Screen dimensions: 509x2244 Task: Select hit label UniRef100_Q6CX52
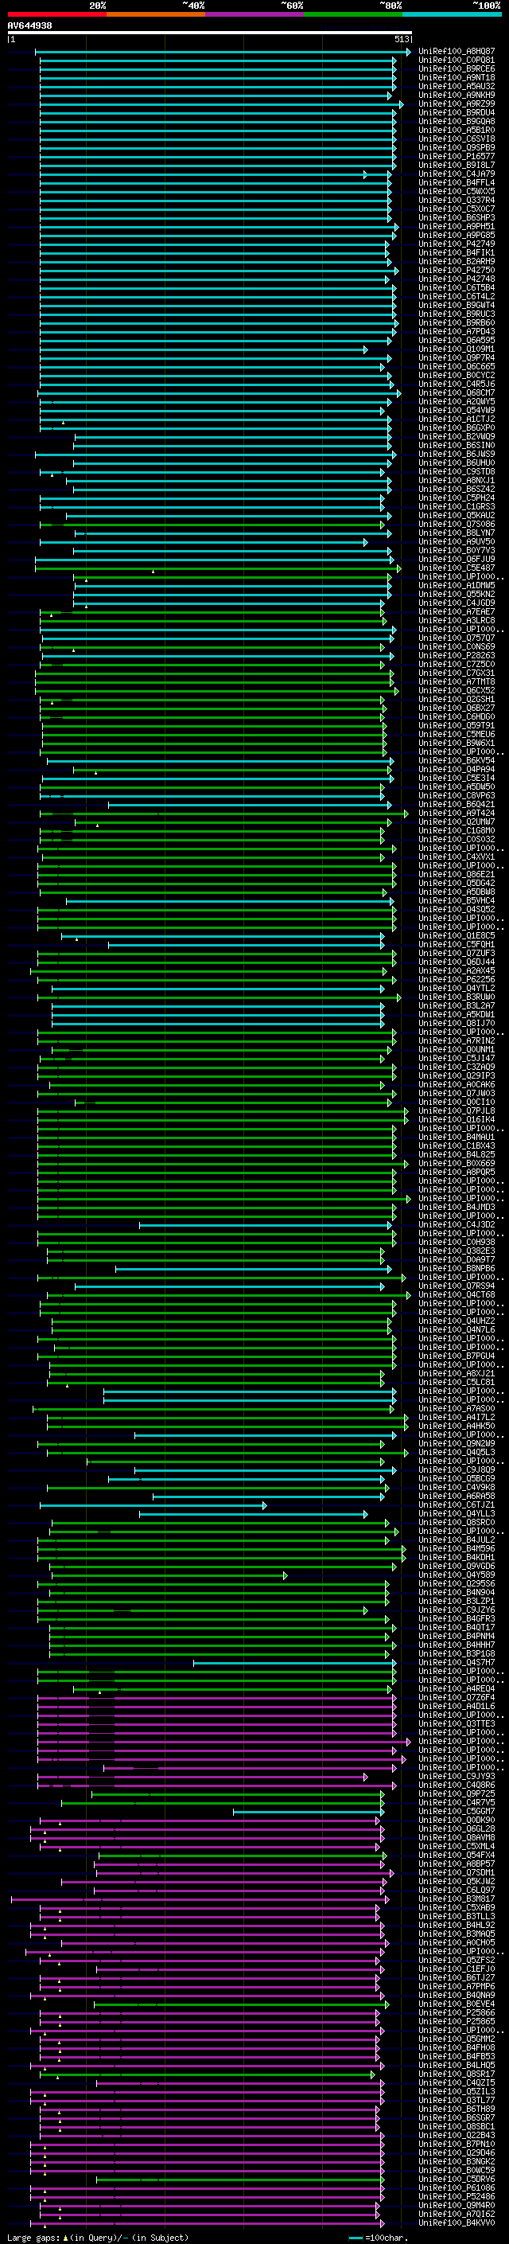tap(457, 690)
